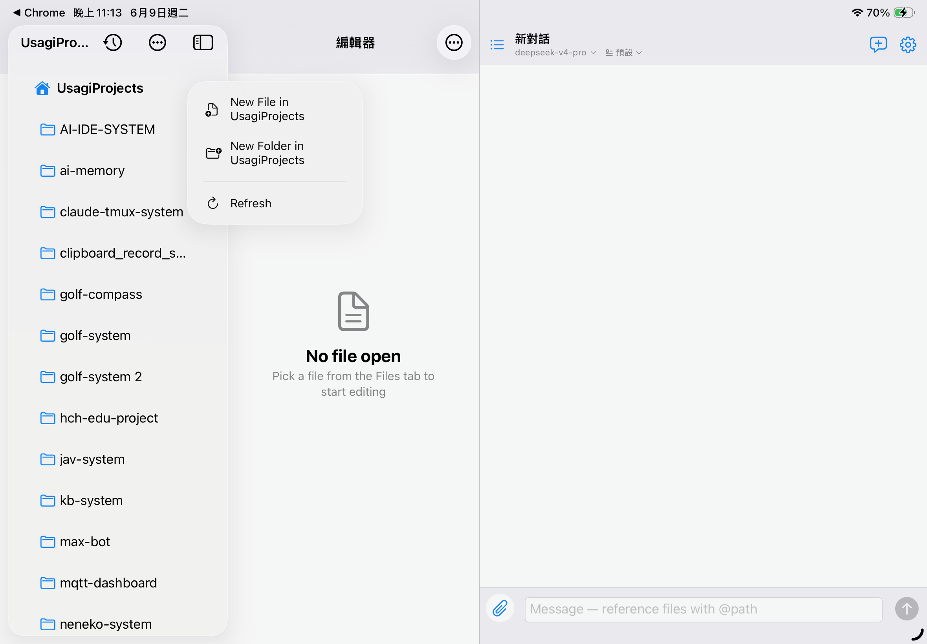This screenshot has width=927, height=644.
Task: Open the deepseek-v4-pro model dropdown
Action: [555, 53]
